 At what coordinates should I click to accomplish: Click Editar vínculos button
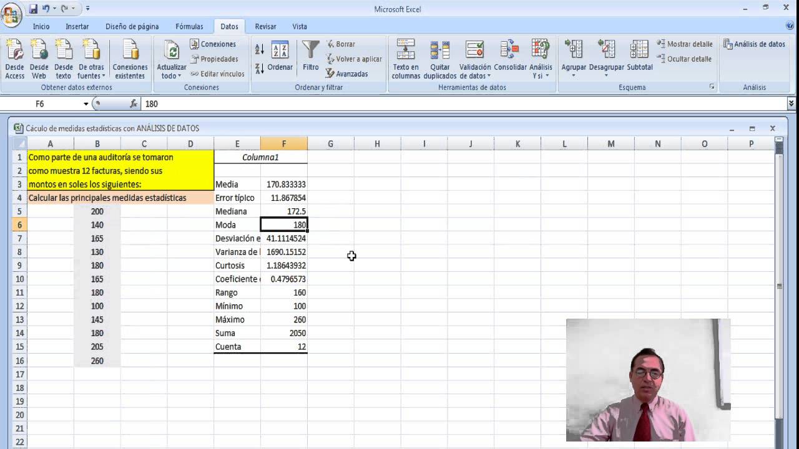(x=217, y=74)
